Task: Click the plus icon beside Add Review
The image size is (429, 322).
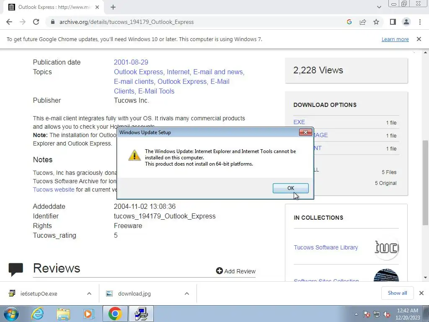Action: 219,271
